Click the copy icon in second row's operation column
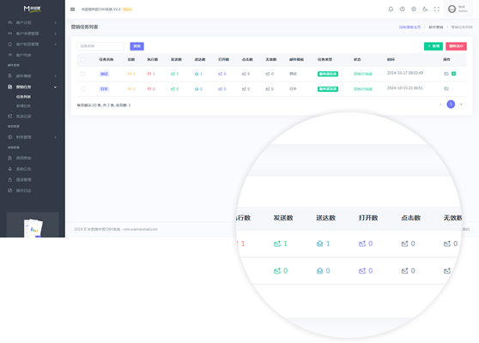Viewport: 479px width, 343px height. pos(446,89)
